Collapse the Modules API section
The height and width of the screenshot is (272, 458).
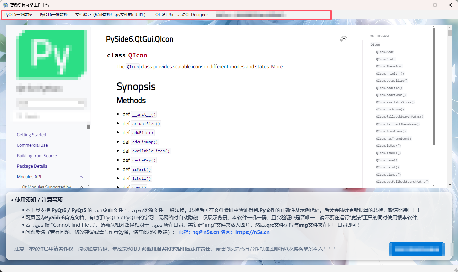81,176
